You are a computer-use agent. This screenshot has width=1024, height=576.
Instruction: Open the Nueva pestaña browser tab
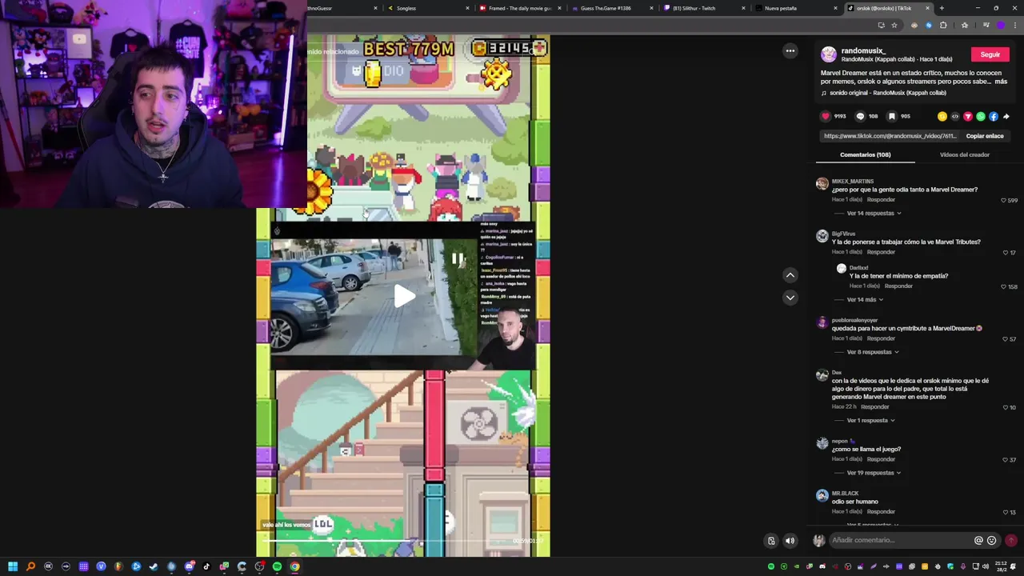[x=795, y=8]
